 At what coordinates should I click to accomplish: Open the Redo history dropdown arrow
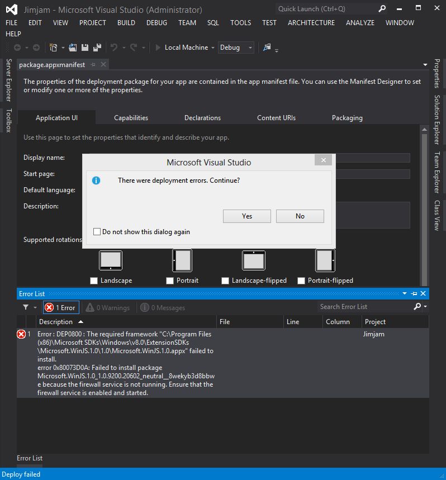point(143,47)
